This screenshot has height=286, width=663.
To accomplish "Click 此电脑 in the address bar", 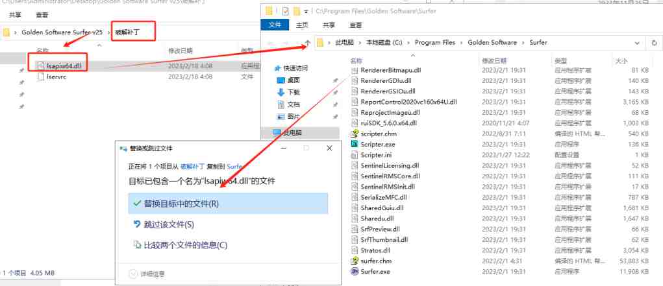I will pyautogui.click(x=344, y=43).
